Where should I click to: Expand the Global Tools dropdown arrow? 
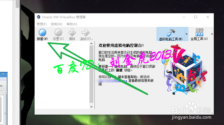point(212,34)
